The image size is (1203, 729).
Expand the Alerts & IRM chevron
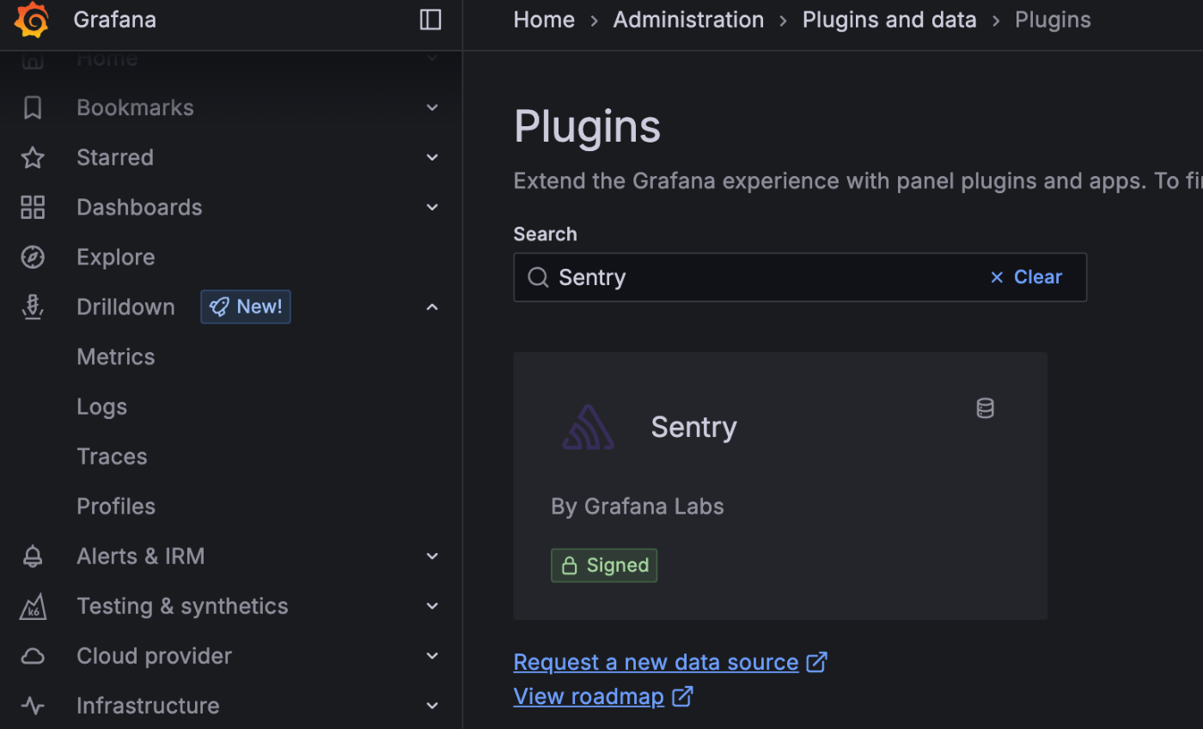432,556
